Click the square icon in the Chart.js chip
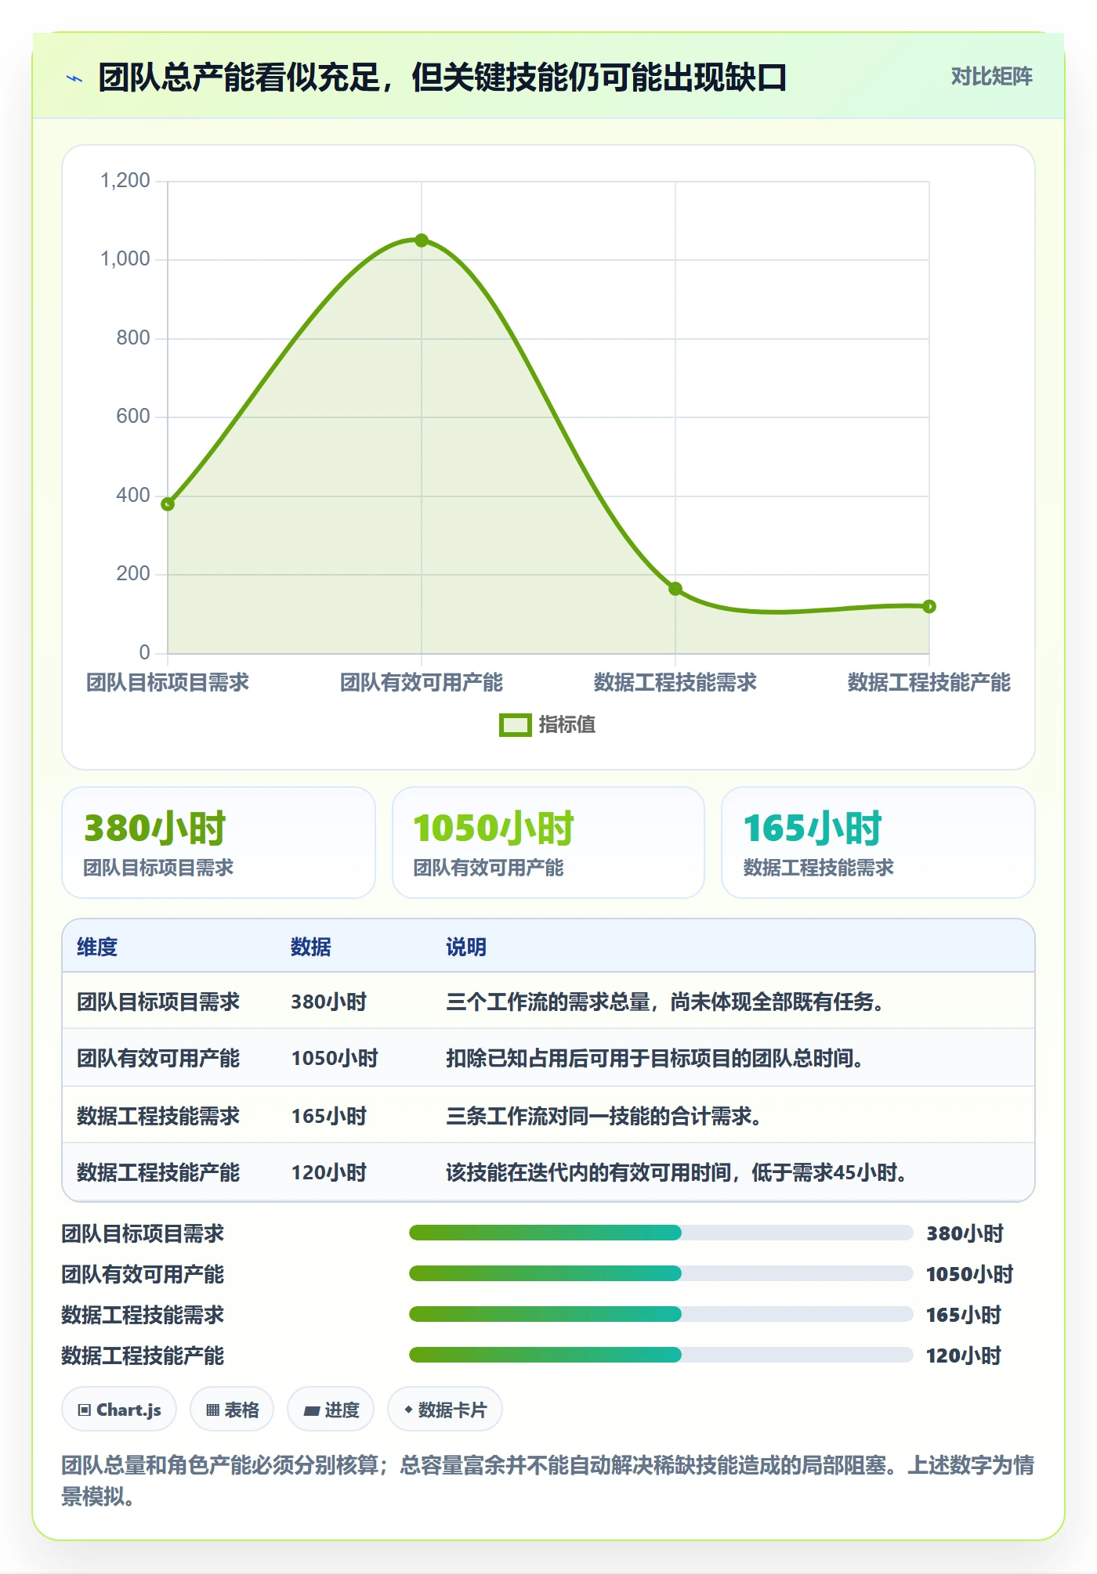The height and width of the screenshot is (1574, 1097). [x=85, y=1410]
